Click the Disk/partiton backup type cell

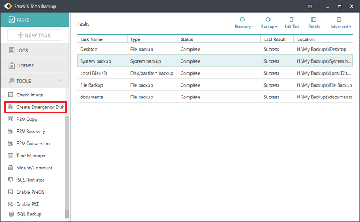point(152,73)
